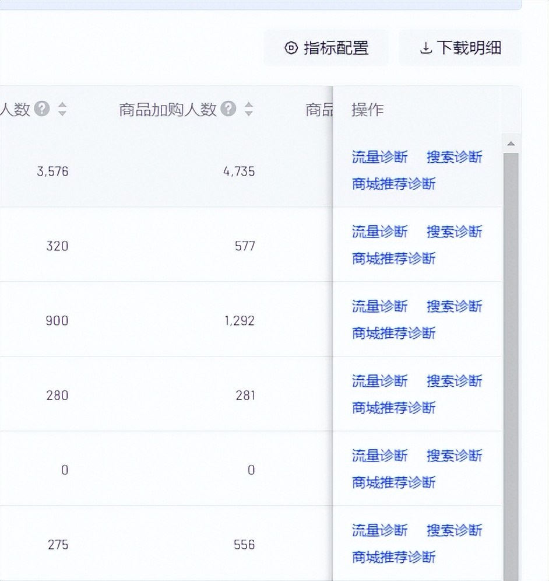Click the vertical scrollbar track
The width and height of the screenshot is (549, 581).
point(511,350)
